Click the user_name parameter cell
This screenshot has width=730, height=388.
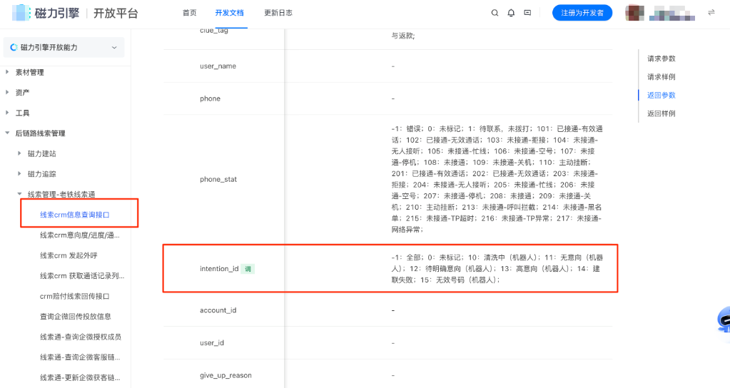click(x=218, y=66)
